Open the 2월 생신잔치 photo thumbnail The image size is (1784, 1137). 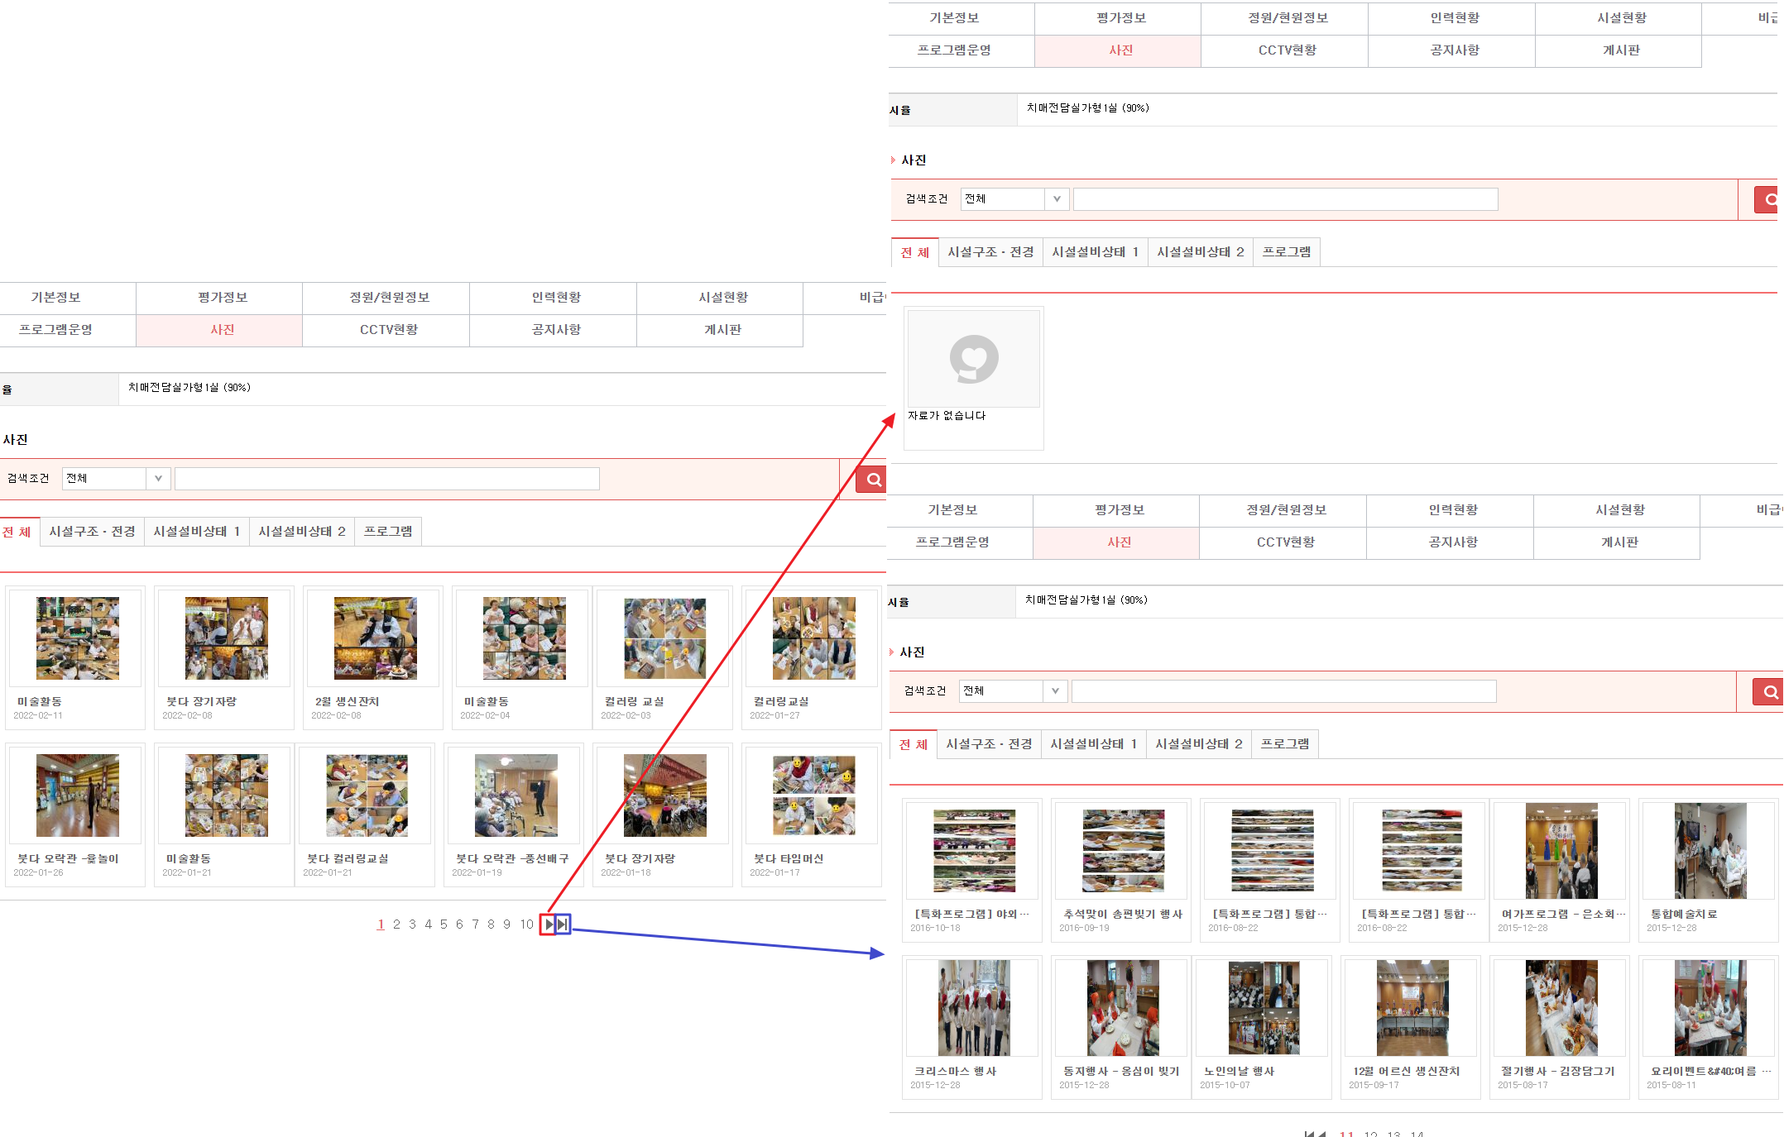(x=375, y=638)
